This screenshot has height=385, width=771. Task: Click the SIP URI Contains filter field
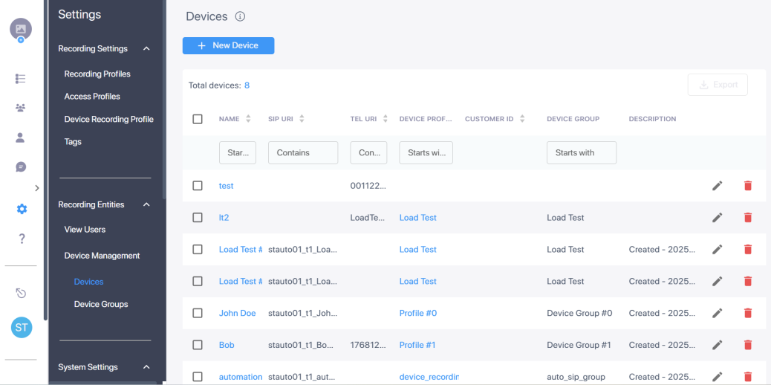(302, 152)
